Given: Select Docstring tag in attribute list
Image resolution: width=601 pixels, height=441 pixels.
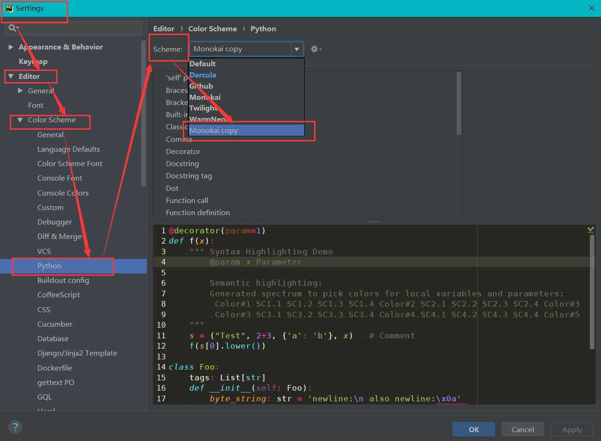Looking at the screenshot, I should coord(189,176).
